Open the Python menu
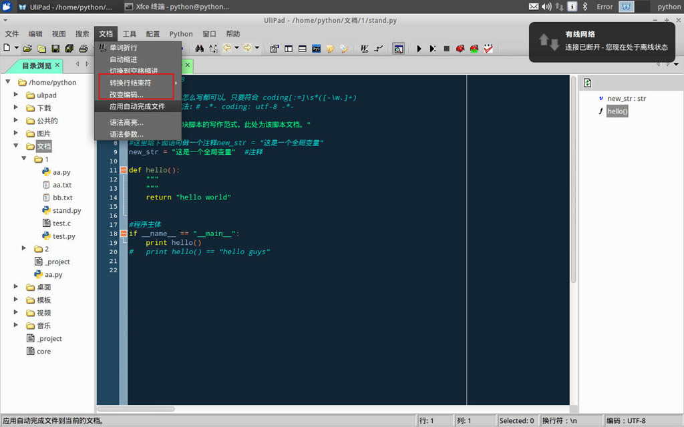 point(181,34)
